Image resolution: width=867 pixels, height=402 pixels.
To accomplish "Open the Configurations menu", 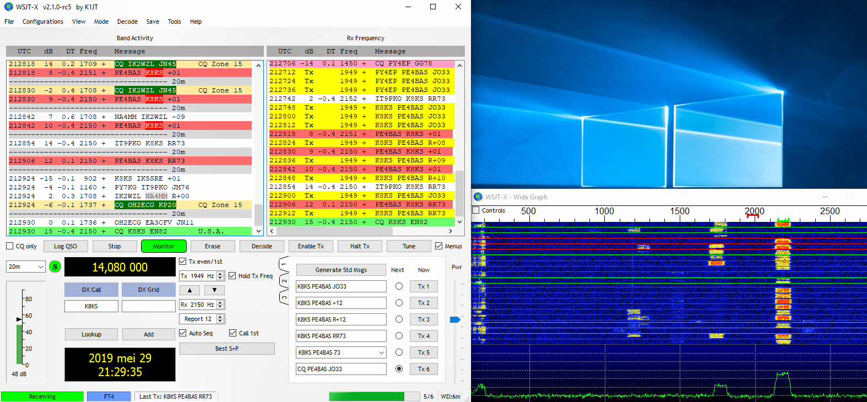I will click(x=42, y=21).
